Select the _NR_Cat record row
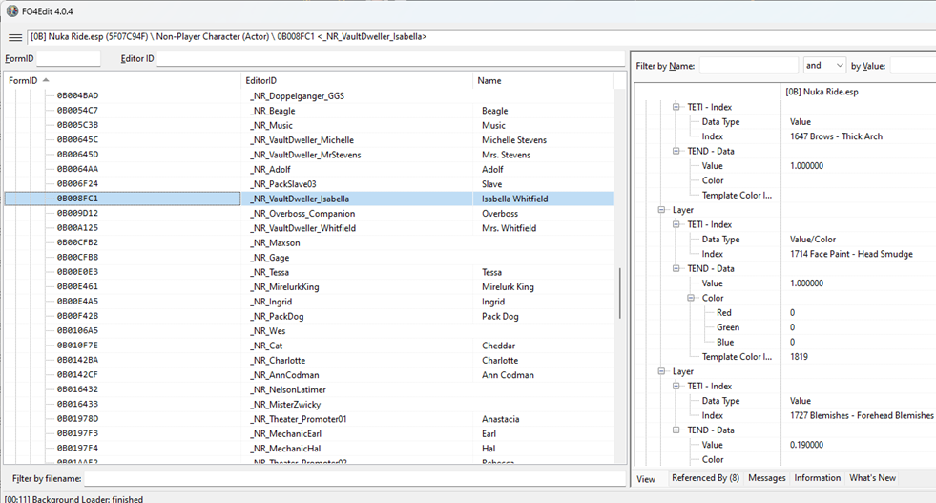The width and height of the screenshot is (936, 503). [x=308, y=346]
